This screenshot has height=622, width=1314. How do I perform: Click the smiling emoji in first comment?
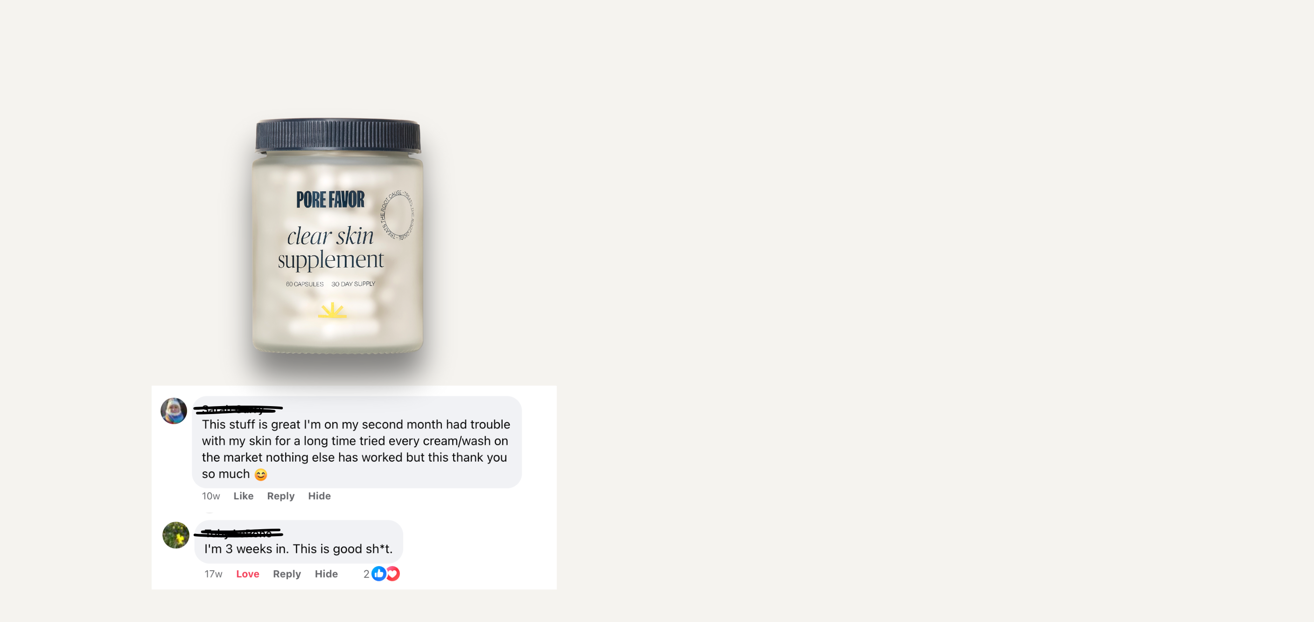[261, 475]
